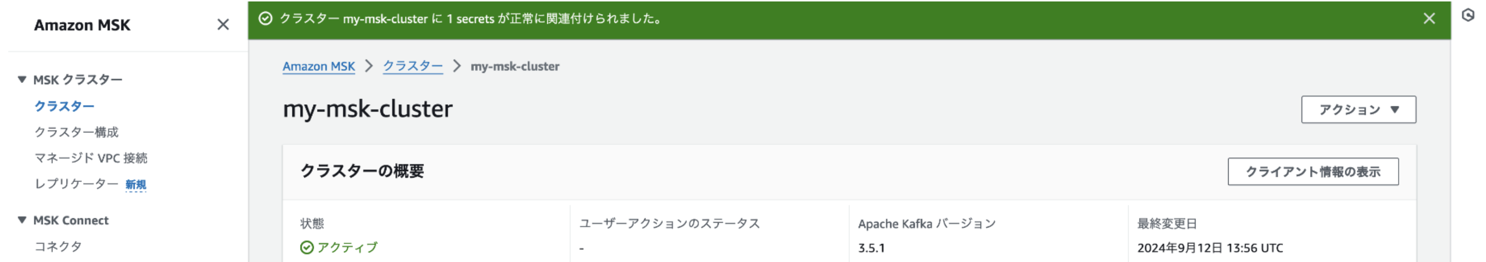
Task: Click the success checkmark icon in banner
Action: pyautogui.click(x=265, y=19)
